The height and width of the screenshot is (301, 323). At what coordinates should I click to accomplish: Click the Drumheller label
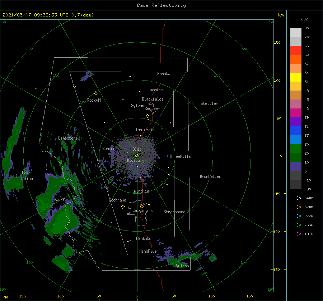pos(210,176)
